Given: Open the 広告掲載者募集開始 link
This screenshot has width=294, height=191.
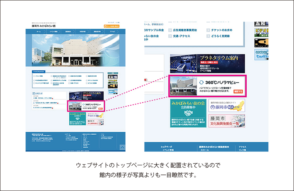Looking at the screenshot, I should tap(185, 30).
